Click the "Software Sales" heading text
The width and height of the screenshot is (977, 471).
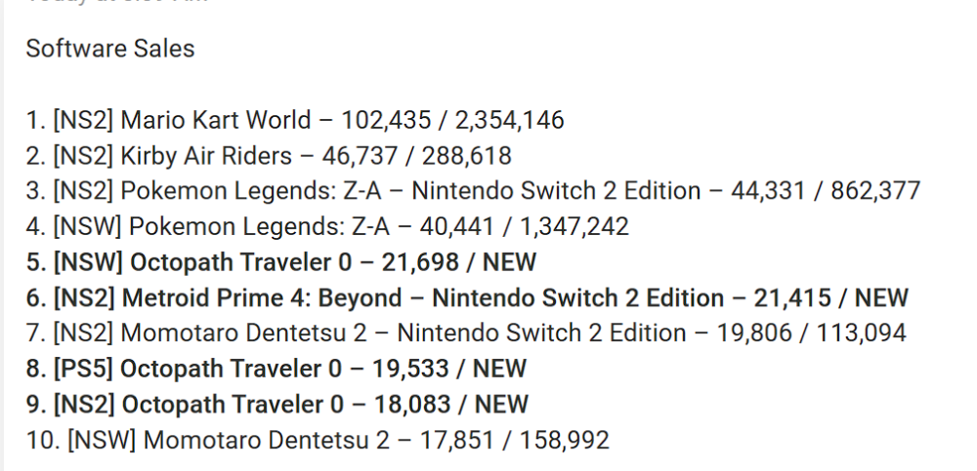coord(109,49)
